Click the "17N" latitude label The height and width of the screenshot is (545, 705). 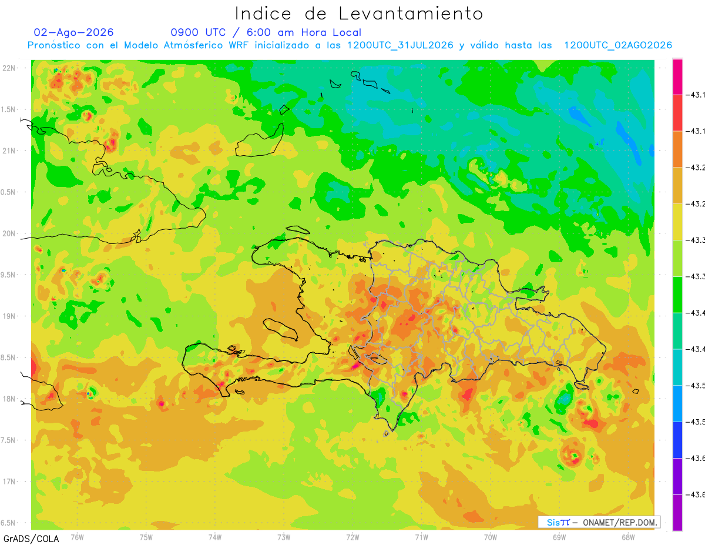tap(9, 482)
